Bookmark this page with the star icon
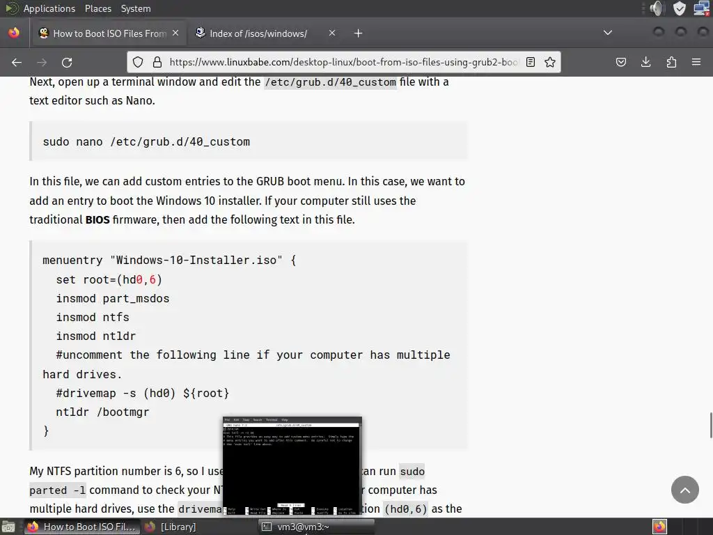Viewport: 713px width, 535px height. (x=550, y=62)
